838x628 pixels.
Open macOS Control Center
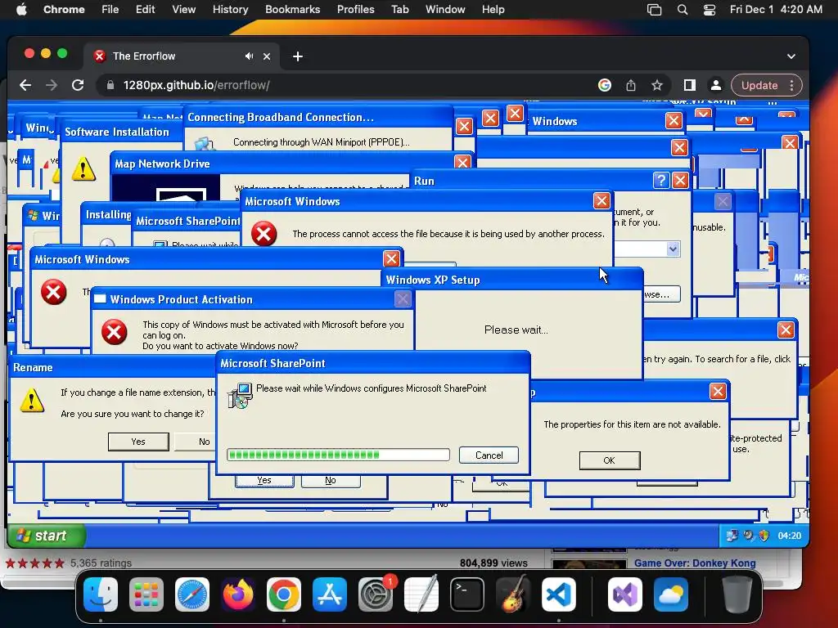(710, 10)
